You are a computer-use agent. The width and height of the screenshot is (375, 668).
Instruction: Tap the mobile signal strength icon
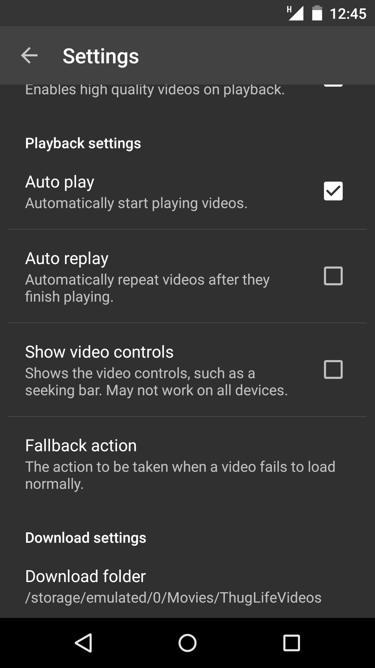click(295, 13)
